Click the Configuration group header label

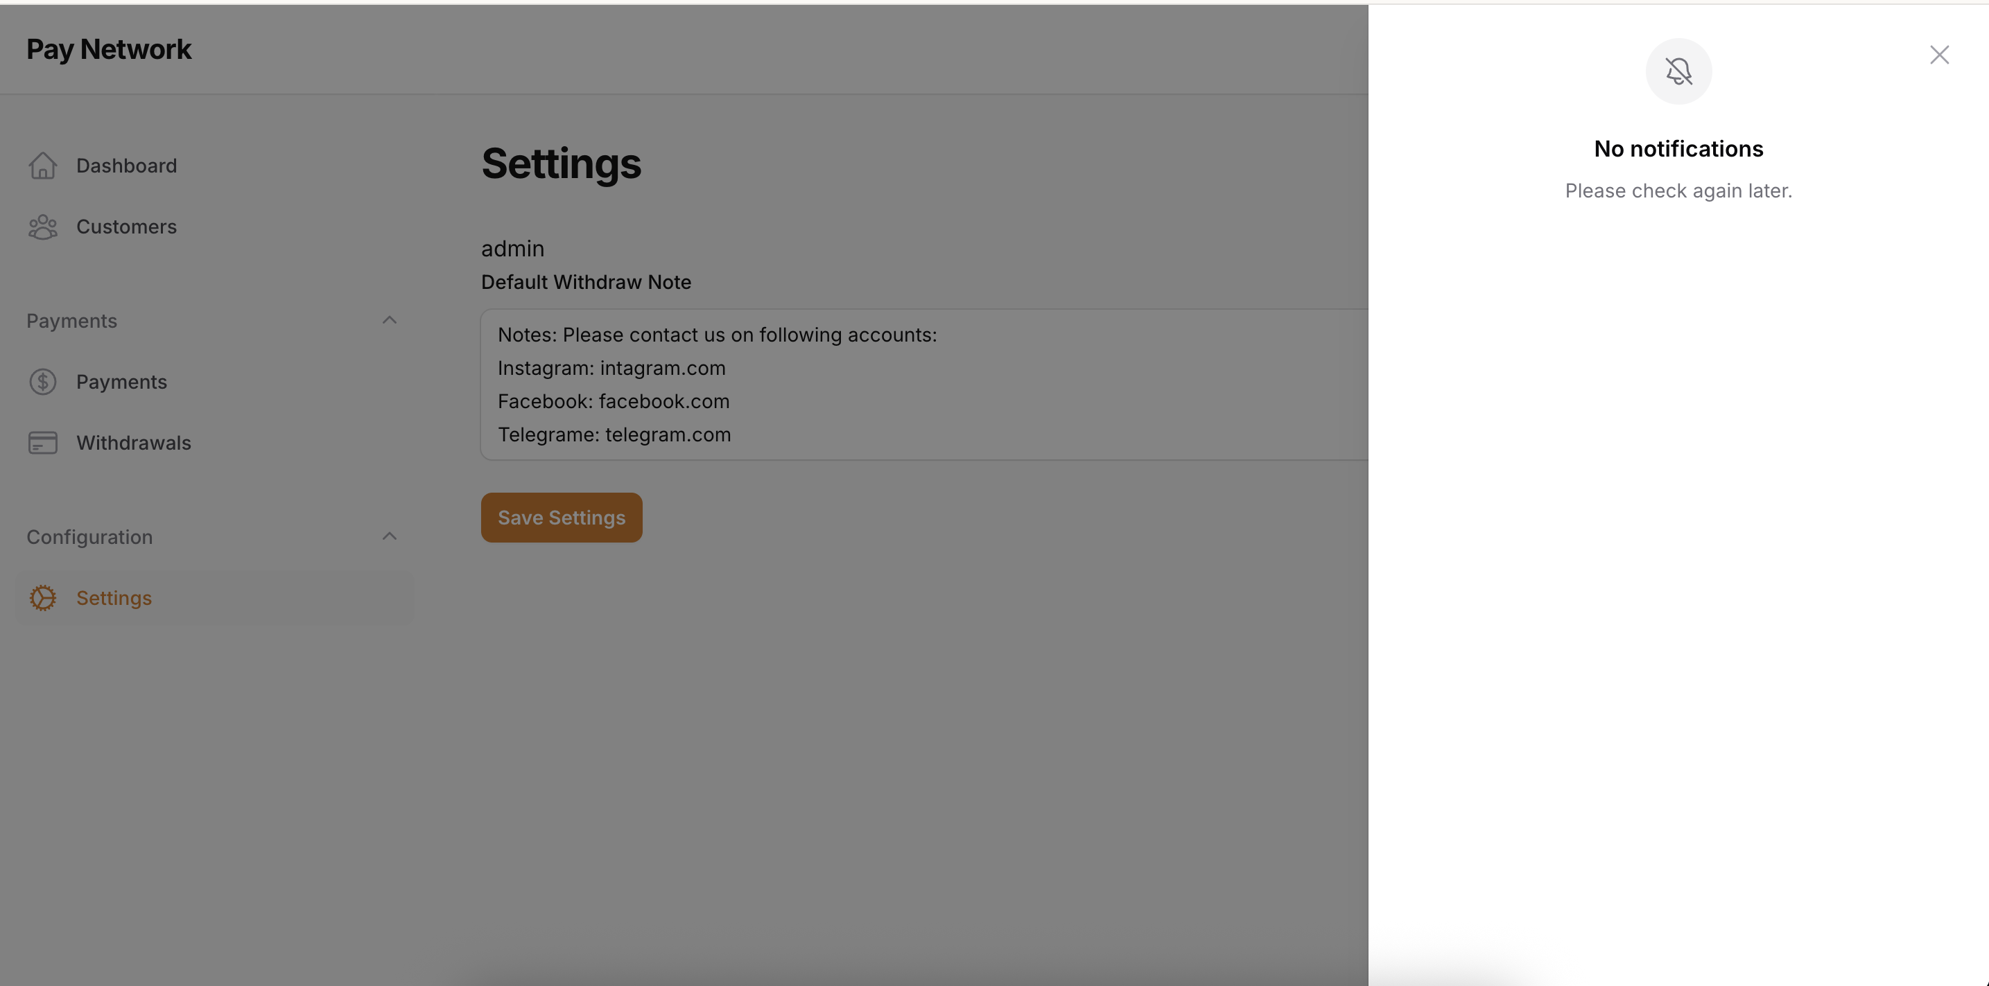(89, 537)
